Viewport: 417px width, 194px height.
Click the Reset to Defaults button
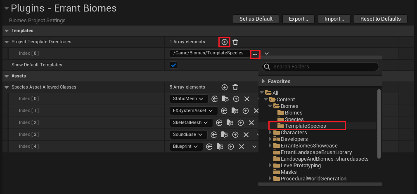coord(380,19)
